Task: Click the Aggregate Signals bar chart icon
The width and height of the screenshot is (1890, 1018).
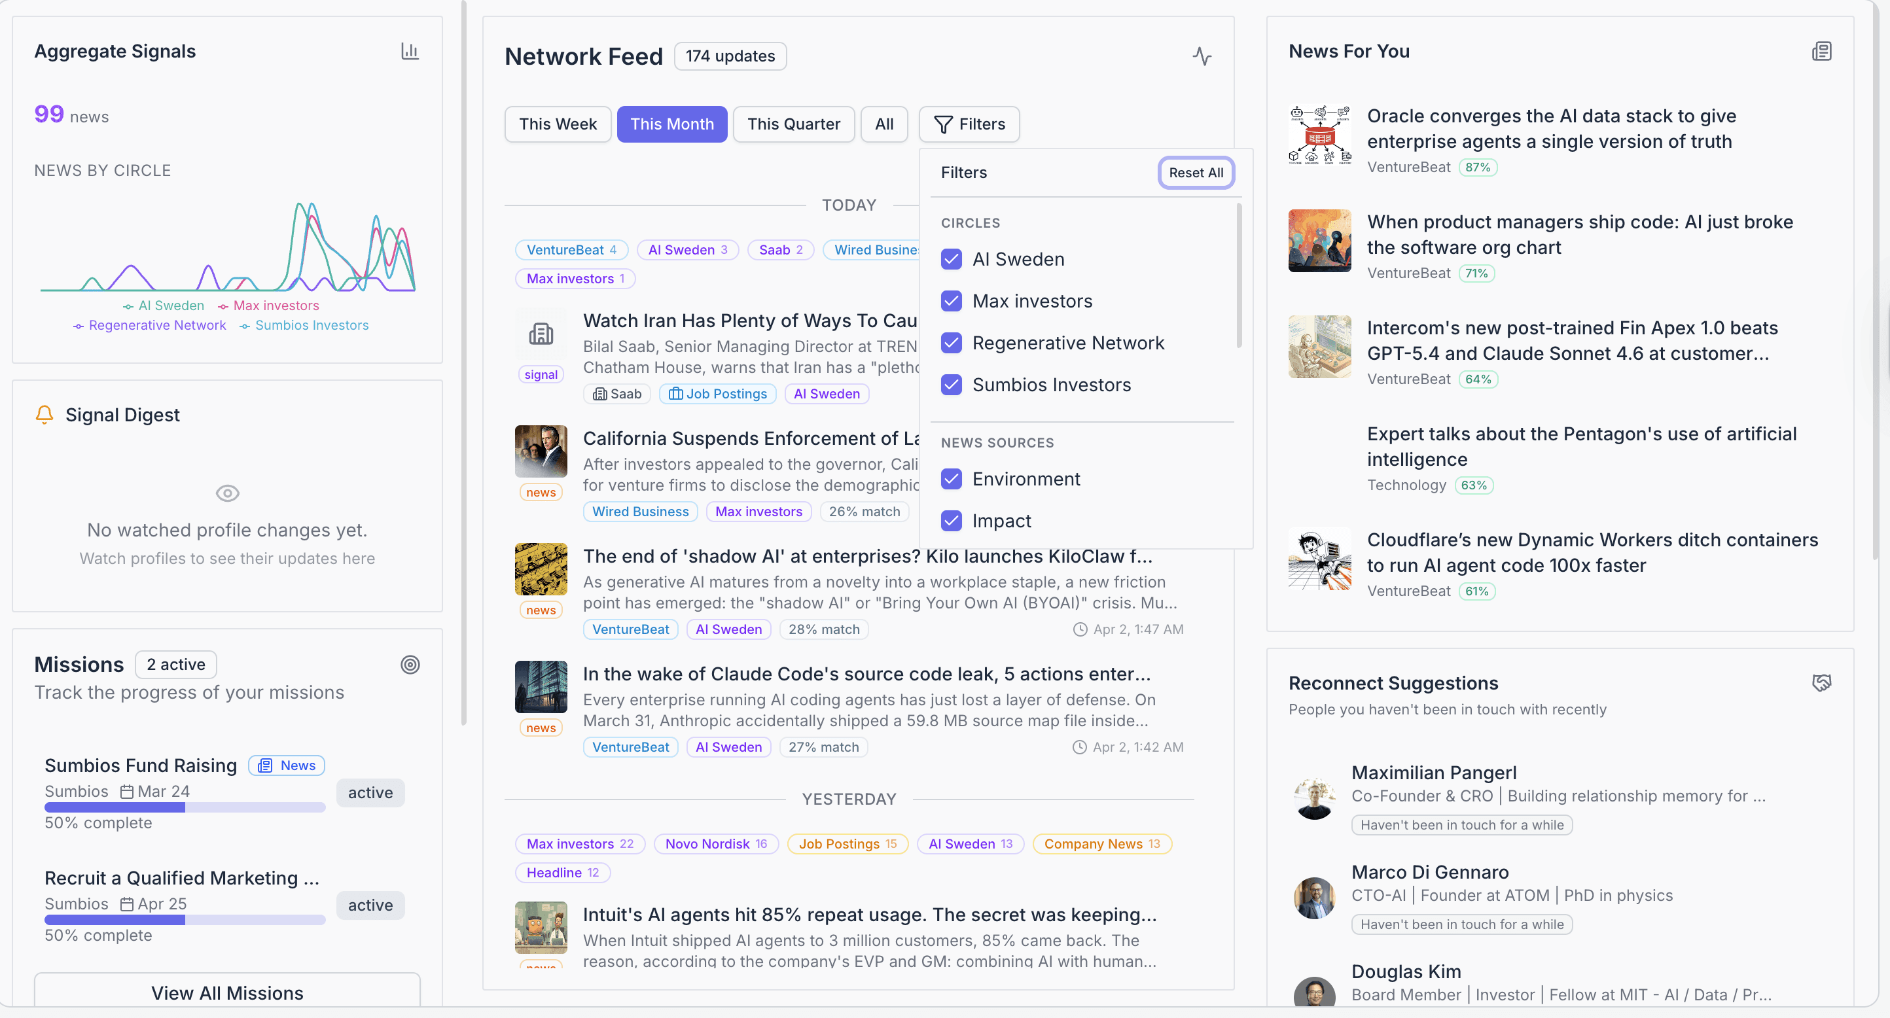Action: point(410,51)
